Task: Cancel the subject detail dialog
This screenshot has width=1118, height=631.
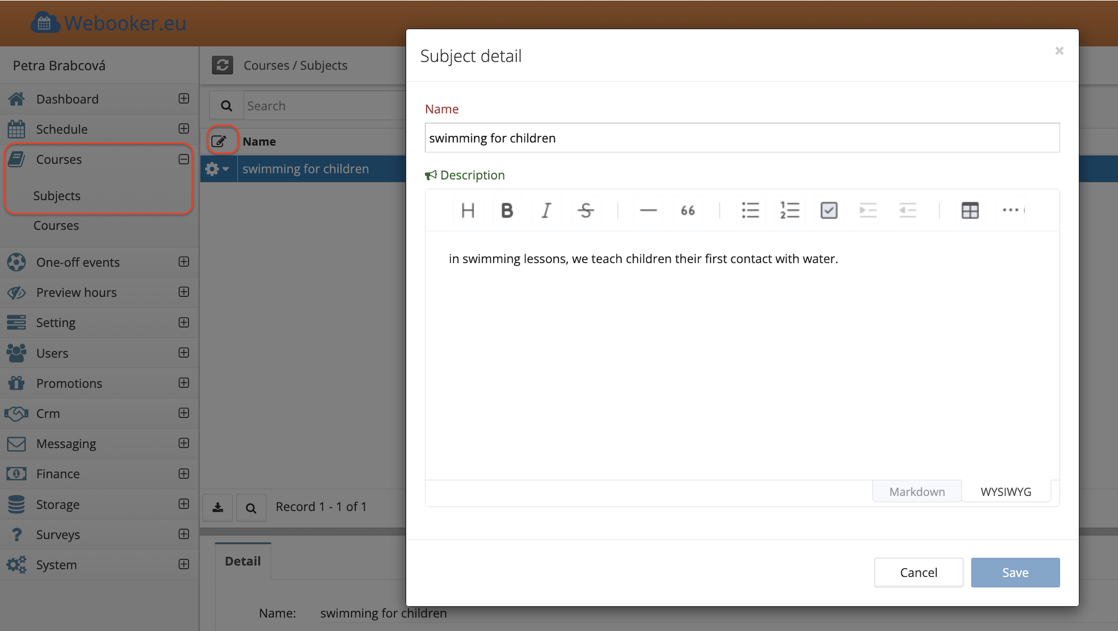Action: [x=918, y=572]
